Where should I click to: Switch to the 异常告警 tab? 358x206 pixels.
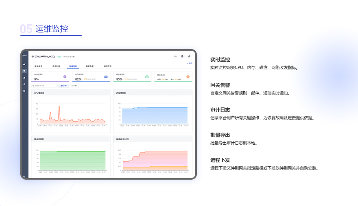pyautogui.click(x=90, y=66)
